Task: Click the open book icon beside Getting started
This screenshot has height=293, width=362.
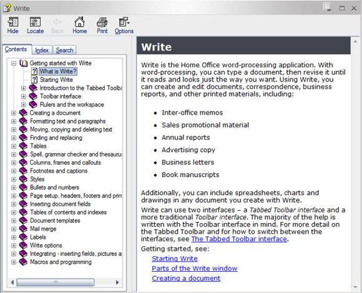Action: tap(24, 63)
